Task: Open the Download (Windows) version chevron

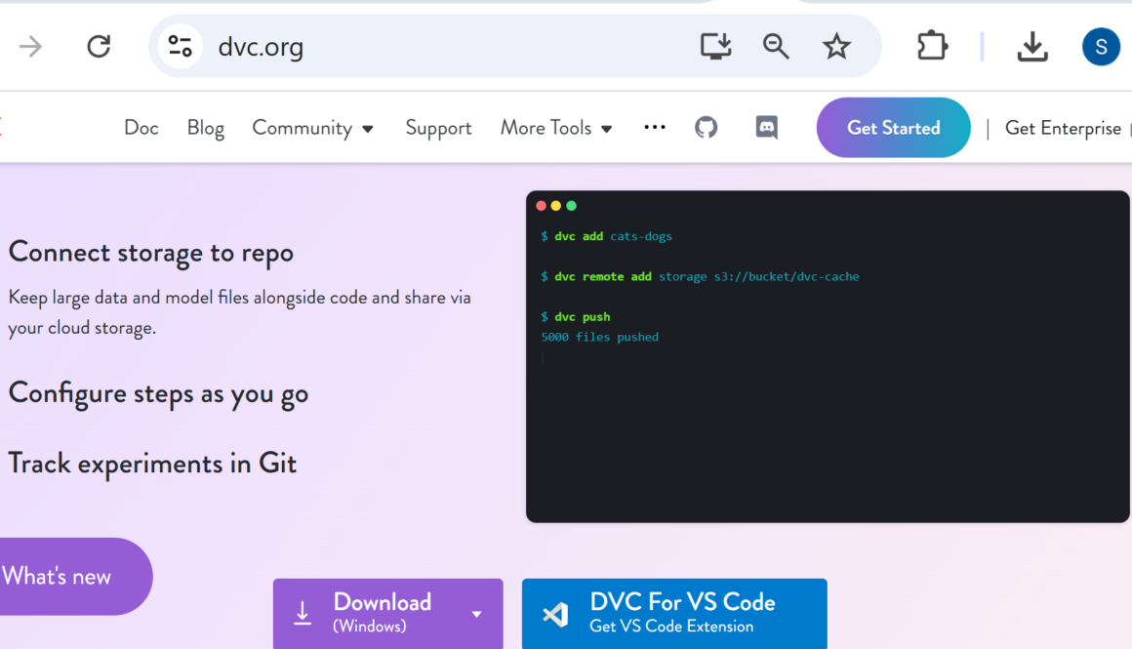Action: (x=476, y=615)
